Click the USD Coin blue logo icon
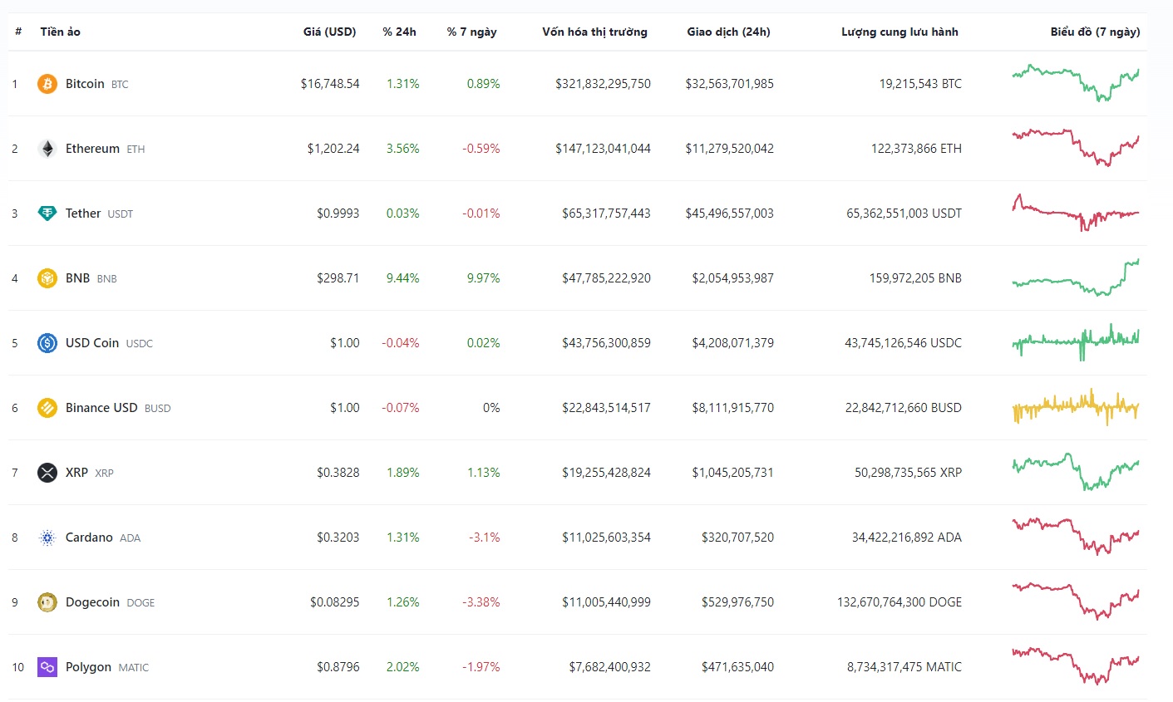Screen dimensions: 1173x702 click(47, 343)
